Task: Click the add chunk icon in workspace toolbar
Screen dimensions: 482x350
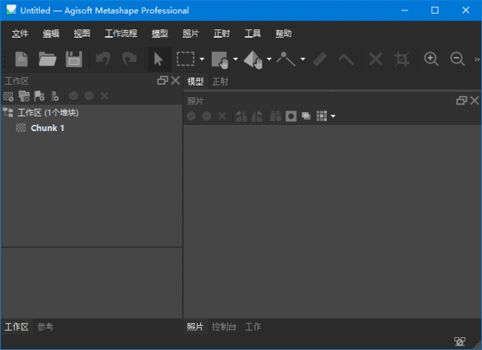Action: tap(9, 96)
